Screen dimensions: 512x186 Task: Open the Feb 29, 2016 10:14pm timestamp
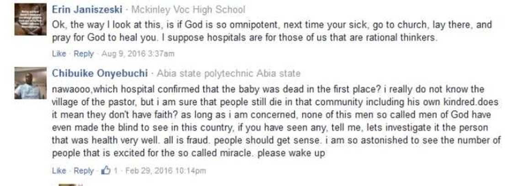(x=165, y=170)
